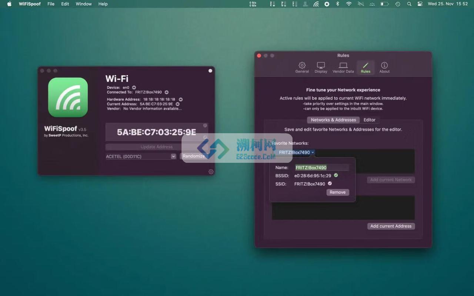
Task: Open the General preferences tab
Action: 302,67
